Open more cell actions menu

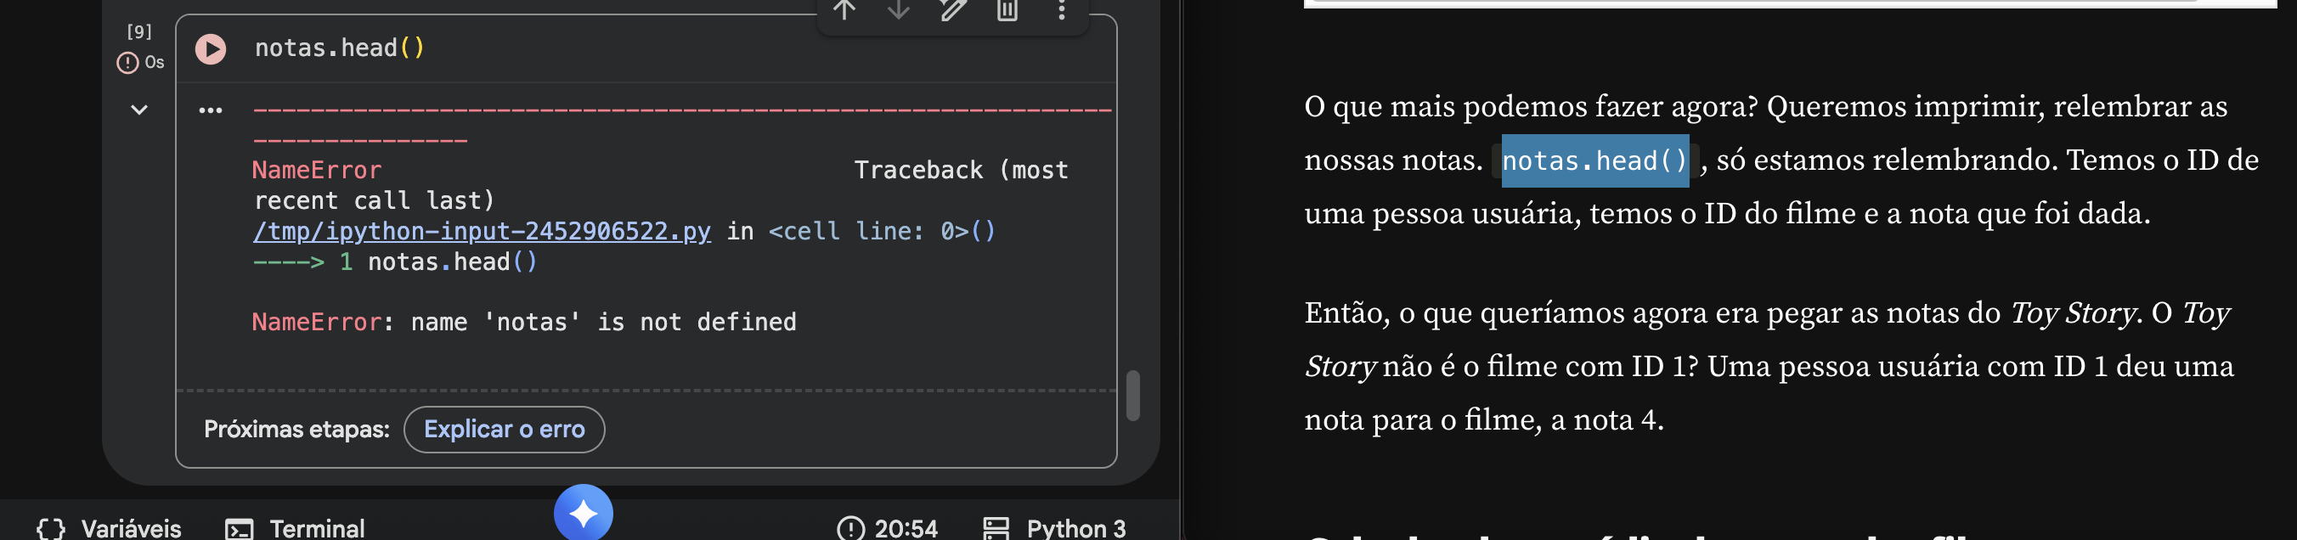[1061, 11]
